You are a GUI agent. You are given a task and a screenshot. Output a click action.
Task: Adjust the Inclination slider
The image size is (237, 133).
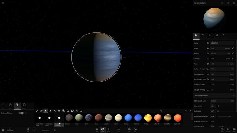[226, 111]
